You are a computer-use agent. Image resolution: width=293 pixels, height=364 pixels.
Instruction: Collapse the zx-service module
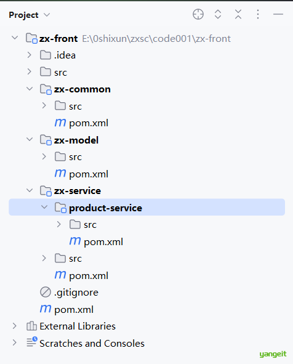(30, 190)
